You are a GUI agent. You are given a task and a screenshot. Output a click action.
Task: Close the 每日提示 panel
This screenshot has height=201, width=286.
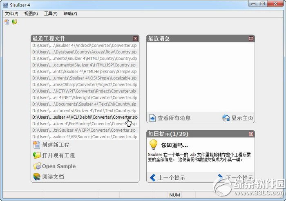[x=251, y=134]
